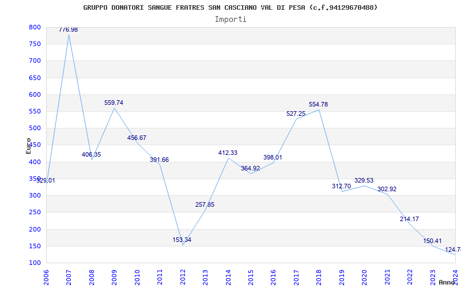
Task: Click the 800 Euro axis tick label
Action: coord(35,27)
